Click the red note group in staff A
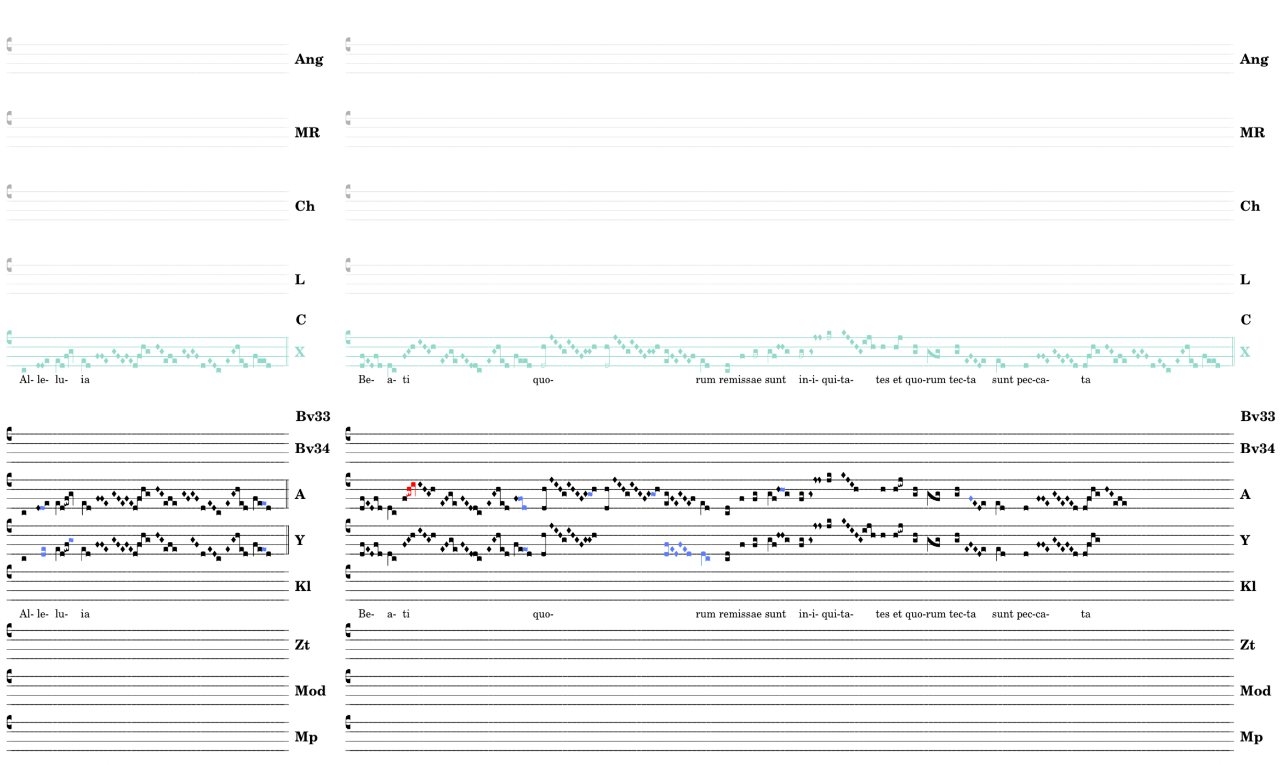The width and height of the screenshot is (1280, 765). (x=411, y=489)
